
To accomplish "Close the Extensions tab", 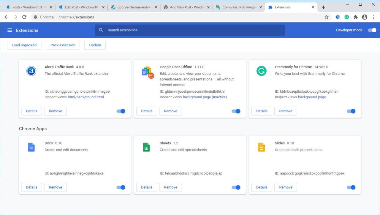I will [313, 7].
